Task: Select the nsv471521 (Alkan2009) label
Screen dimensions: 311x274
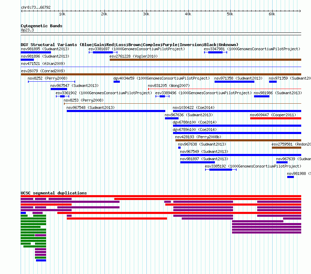Action: [43, 64]
